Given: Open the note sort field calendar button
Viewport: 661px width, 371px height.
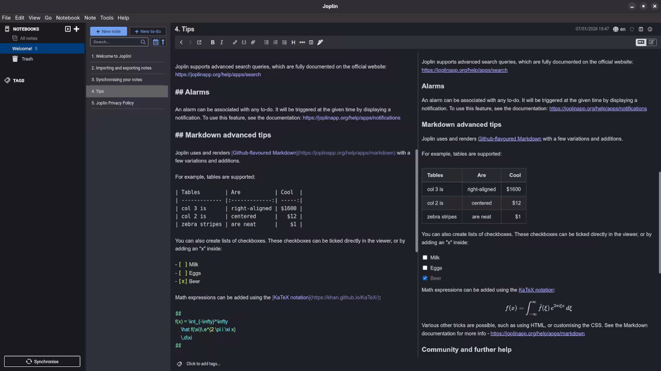Looking at the screenshot, I should 155,42.
